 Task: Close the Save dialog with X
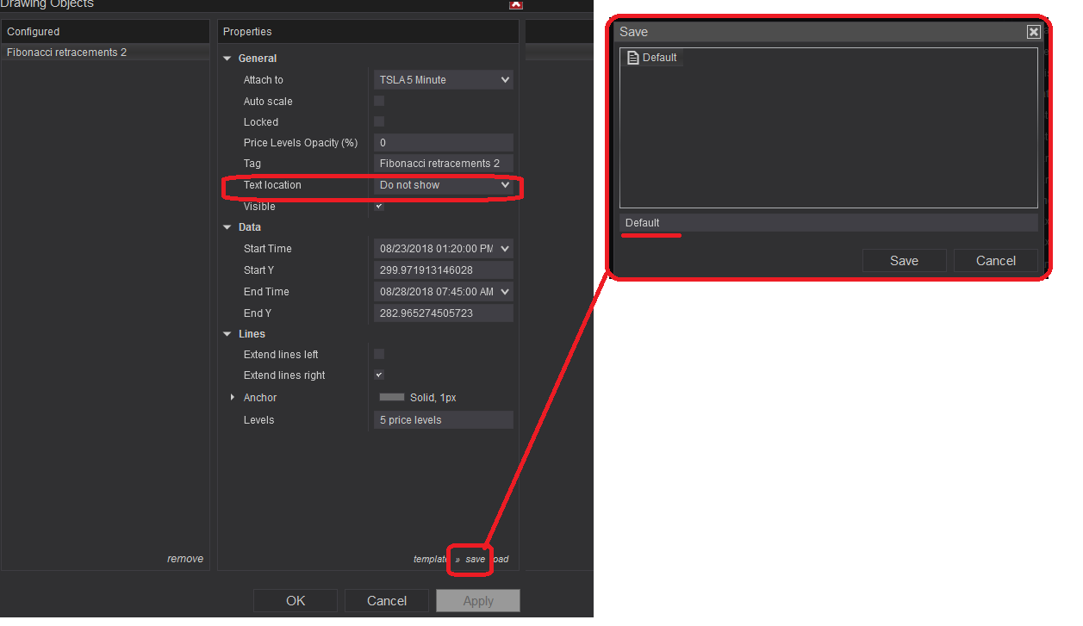tap(1034, 32)
